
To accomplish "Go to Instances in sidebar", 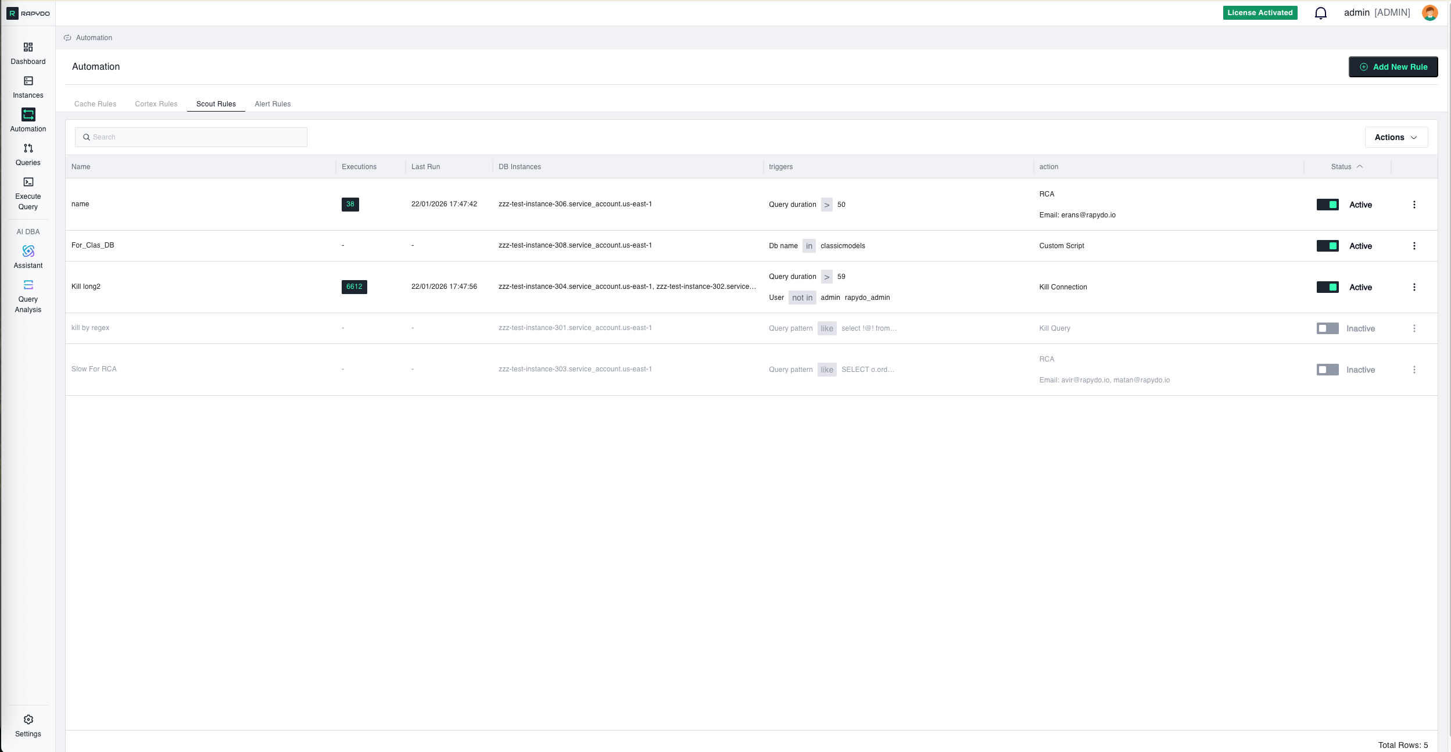I will pyautogui.click(x=28, y=81).
